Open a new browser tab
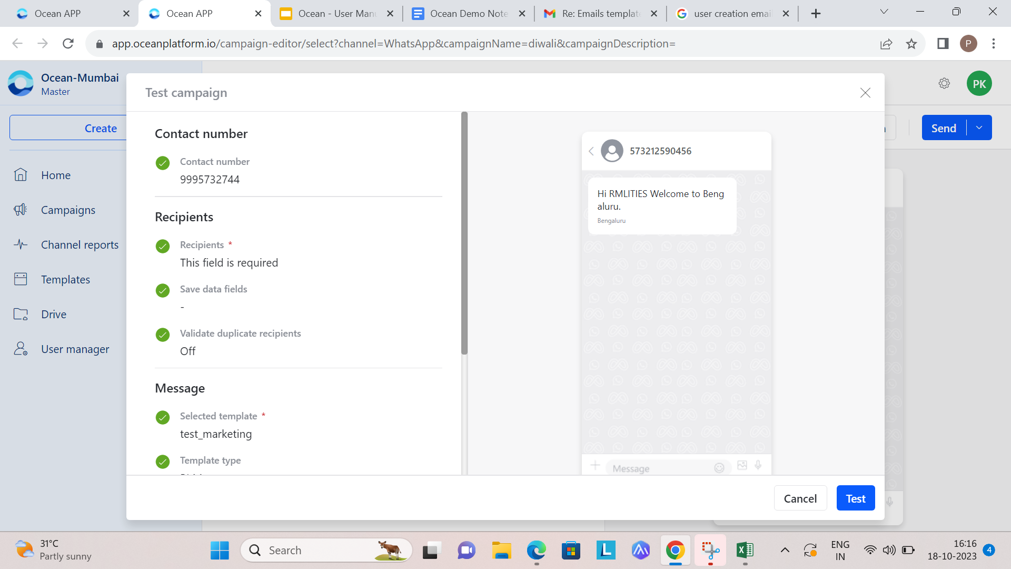This screenshot has width=1011, height=569. point(816,14)
